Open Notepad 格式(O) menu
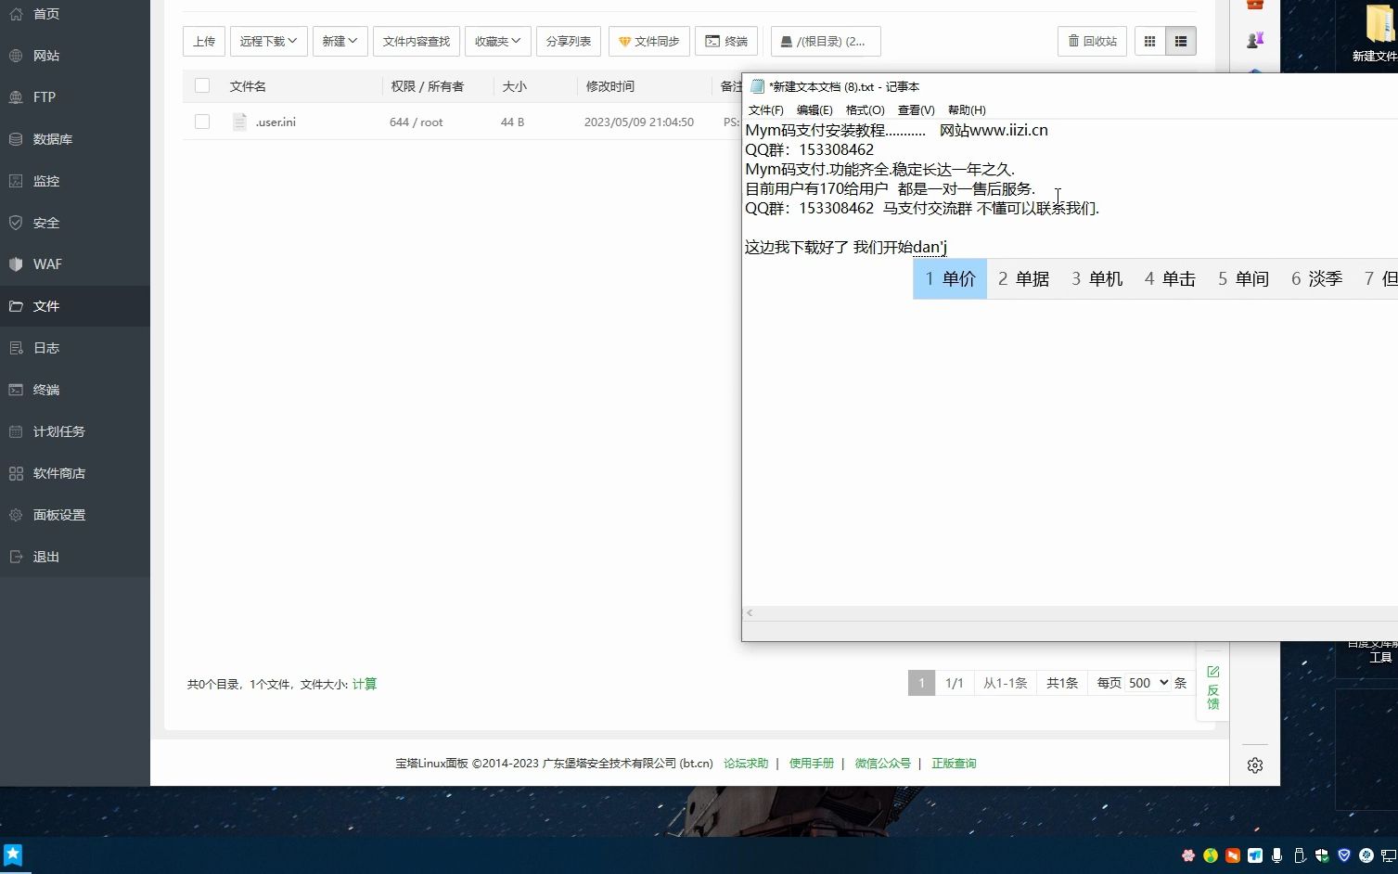Image resolution: width=1398 pixels, height=874 pixels. coord(865,109)
